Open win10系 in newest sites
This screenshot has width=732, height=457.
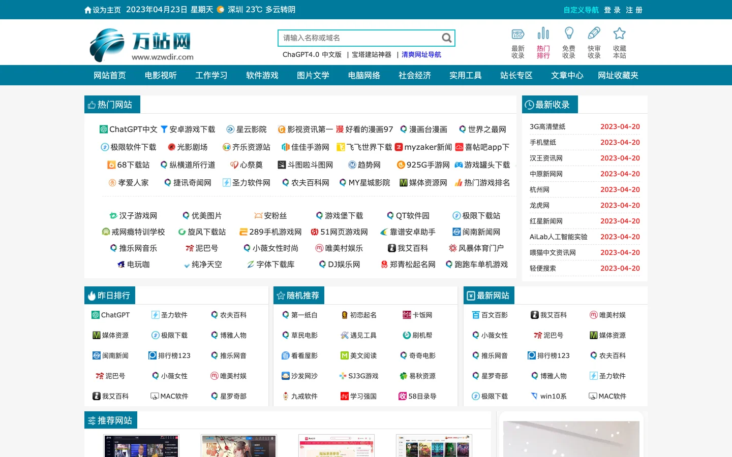[548, 396]
